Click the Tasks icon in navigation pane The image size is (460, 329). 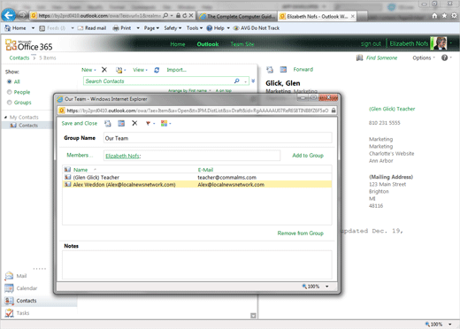9,313
